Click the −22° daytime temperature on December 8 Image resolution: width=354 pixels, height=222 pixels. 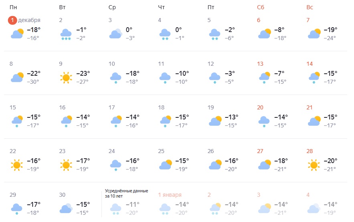34,74
